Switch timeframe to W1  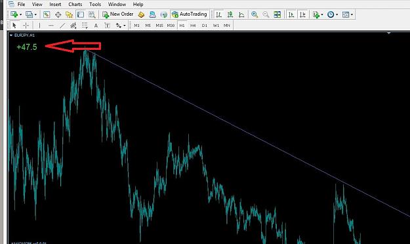[216, 26]
